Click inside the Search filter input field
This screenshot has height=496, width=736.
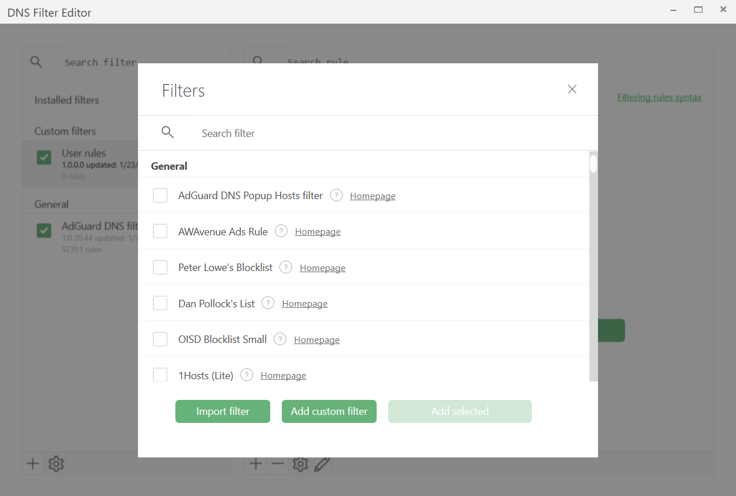(287, 133)
